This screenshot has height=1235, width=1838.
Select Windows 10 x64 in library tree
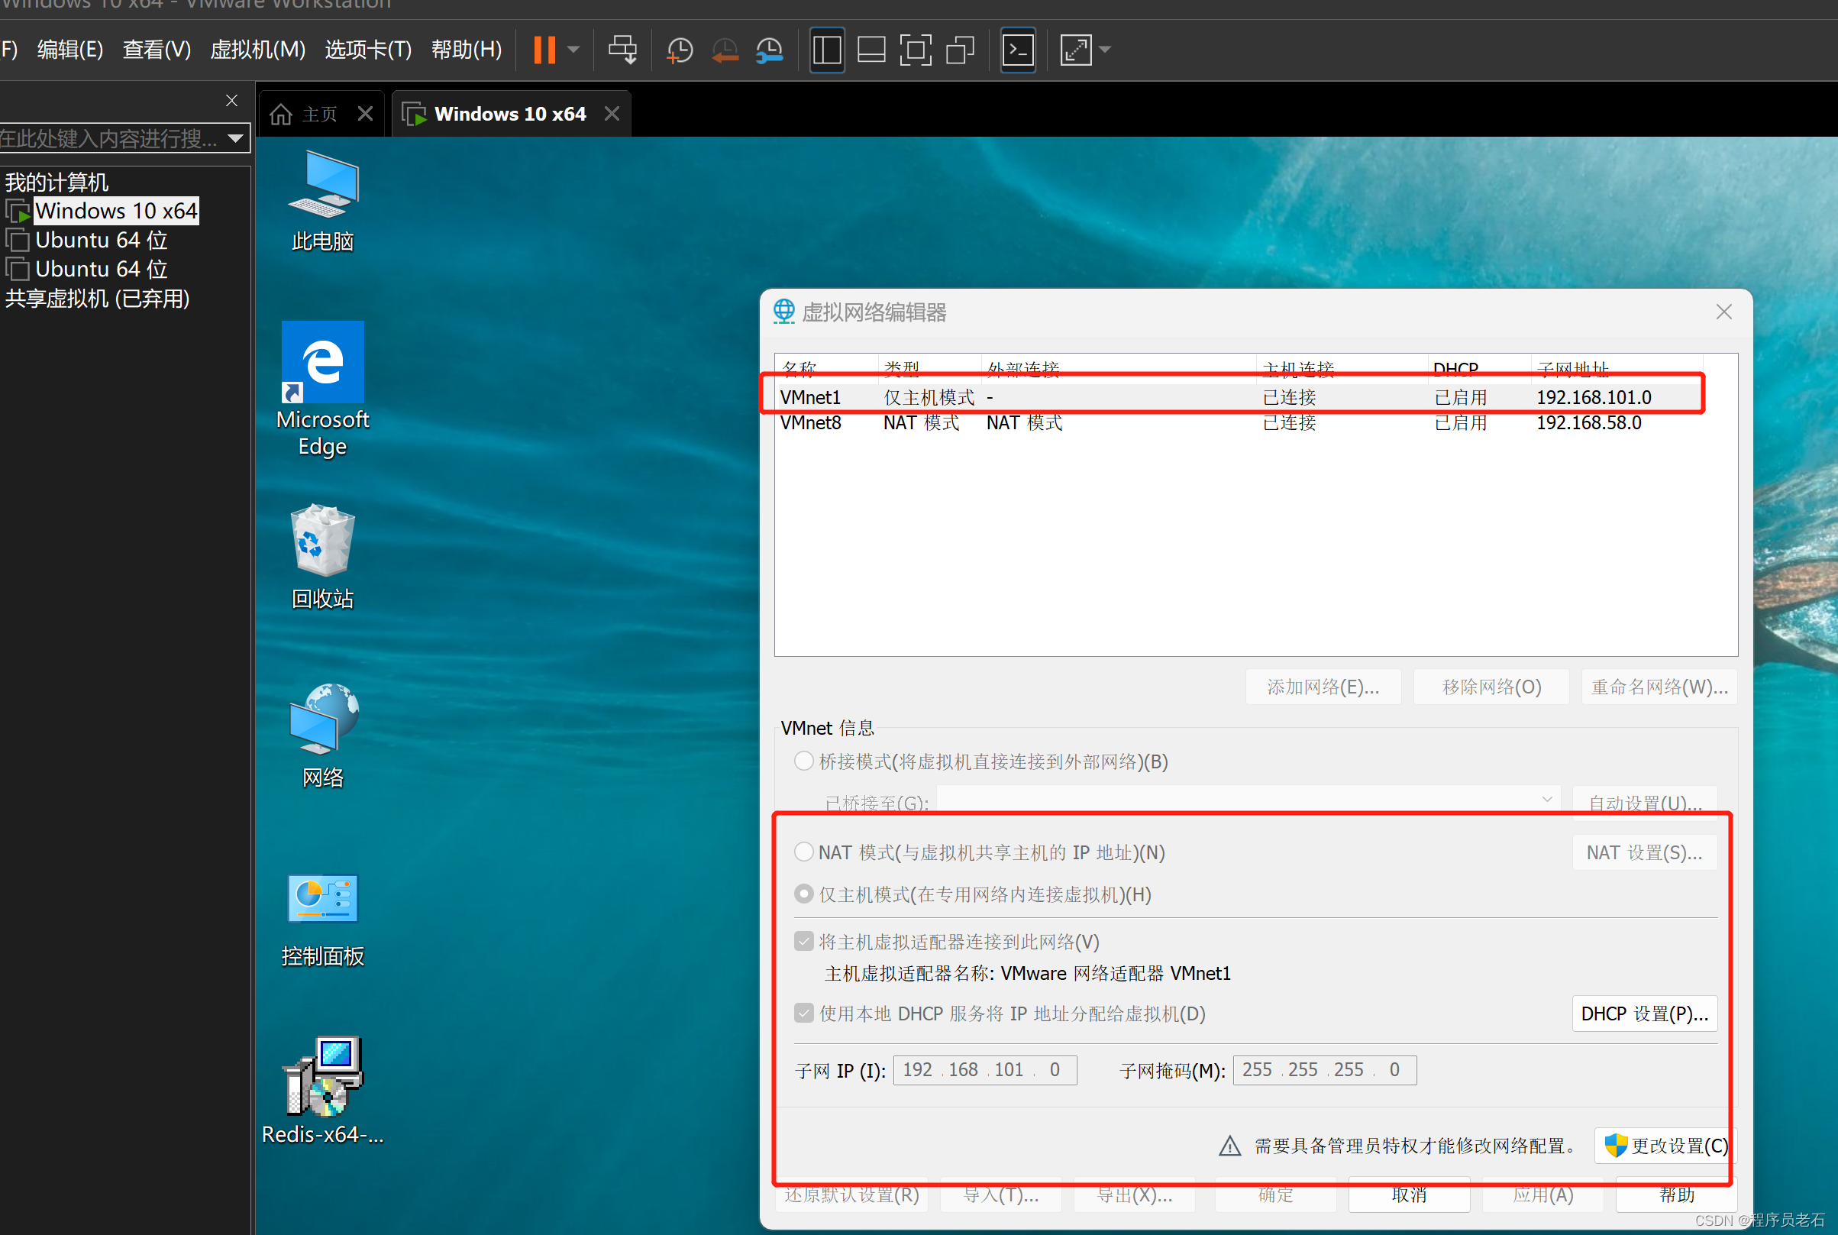116,211
